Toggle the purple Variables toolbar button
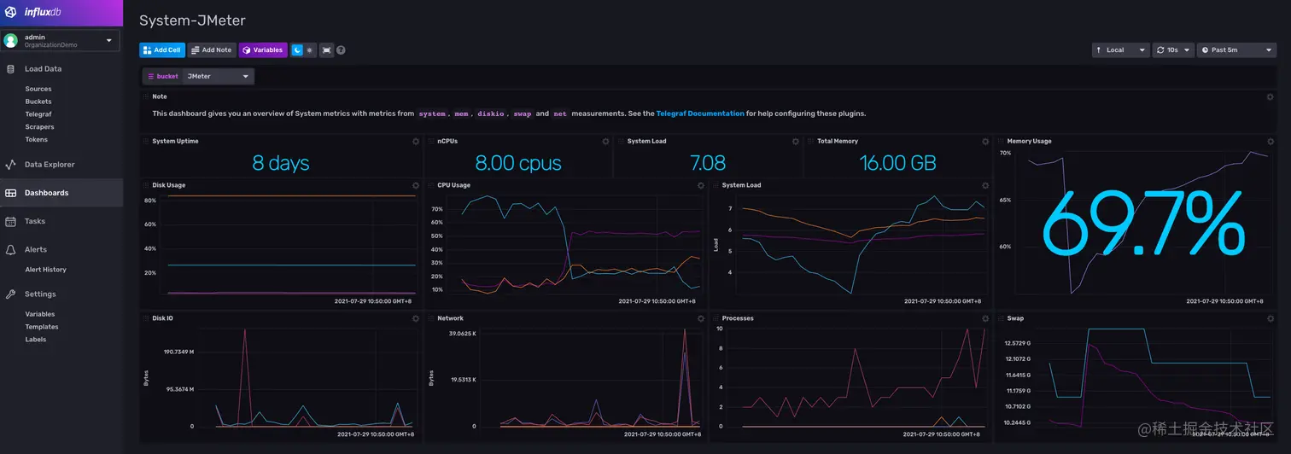 coord(263,50)
